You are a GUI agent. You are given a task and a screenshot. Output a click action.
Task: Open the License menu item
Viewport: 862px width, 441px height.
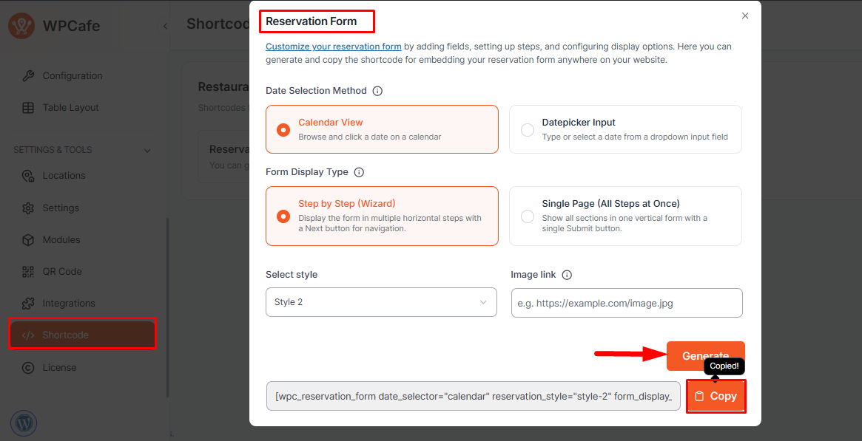coord(59,367)
